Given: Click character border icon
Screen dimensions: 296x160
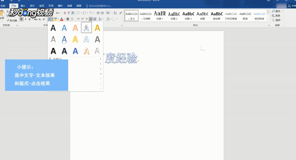Looking at the screenshot, I should [73, 13].
